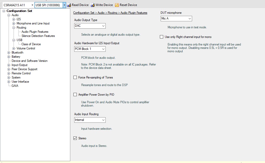265x163 pixels.
Task: Open the Audio Hardware PCM Block dropdown
Action: click(90, 49)
